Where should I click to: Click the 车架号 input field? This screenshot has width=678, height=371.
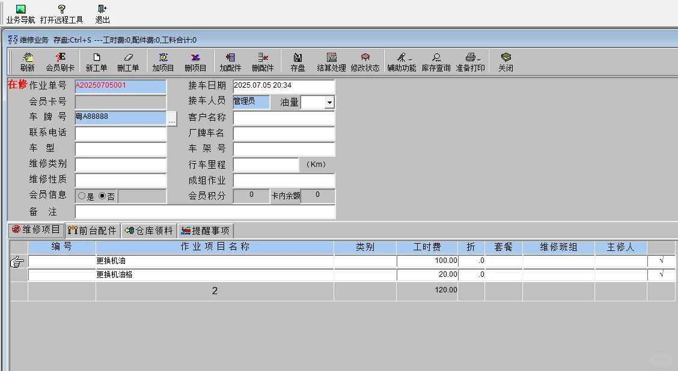coord(284,149)
